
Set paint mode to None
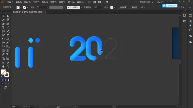pyautogui.click(x=8, y=80)
